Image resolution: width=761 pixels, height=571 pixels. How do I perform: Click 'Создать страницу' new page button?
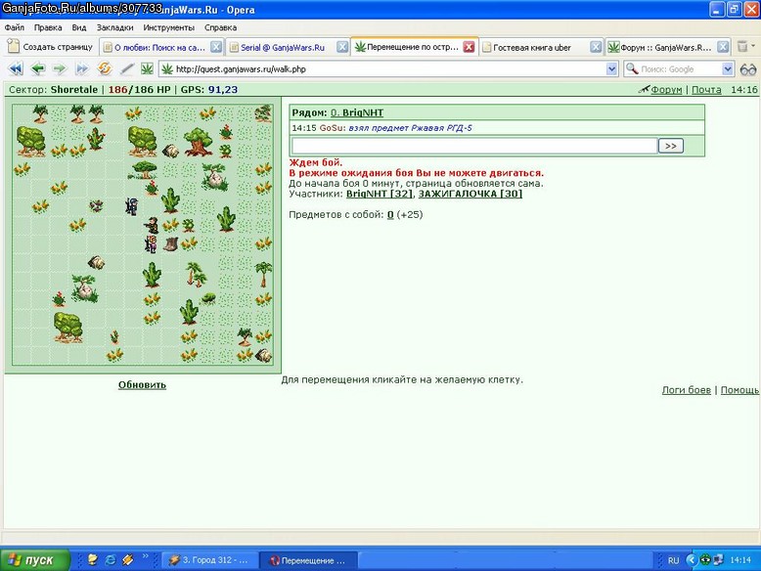[x=51, y=47]
